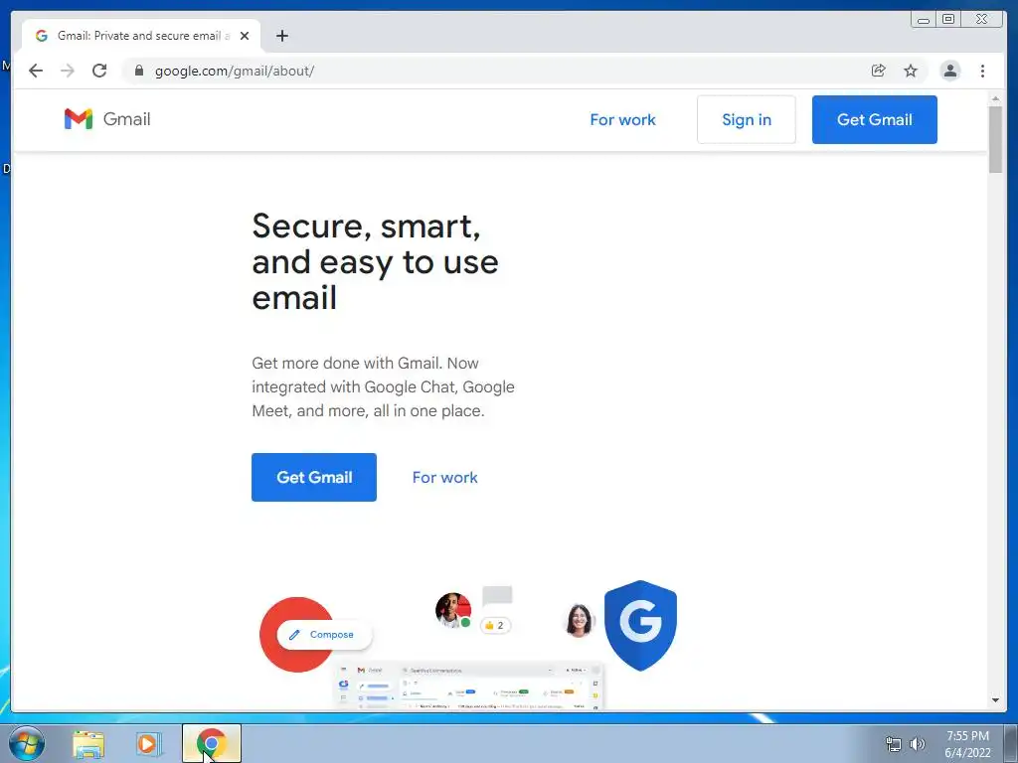Open a new tab with the plus button
This screenshot has width=1018, height=763.
point(281,36)
